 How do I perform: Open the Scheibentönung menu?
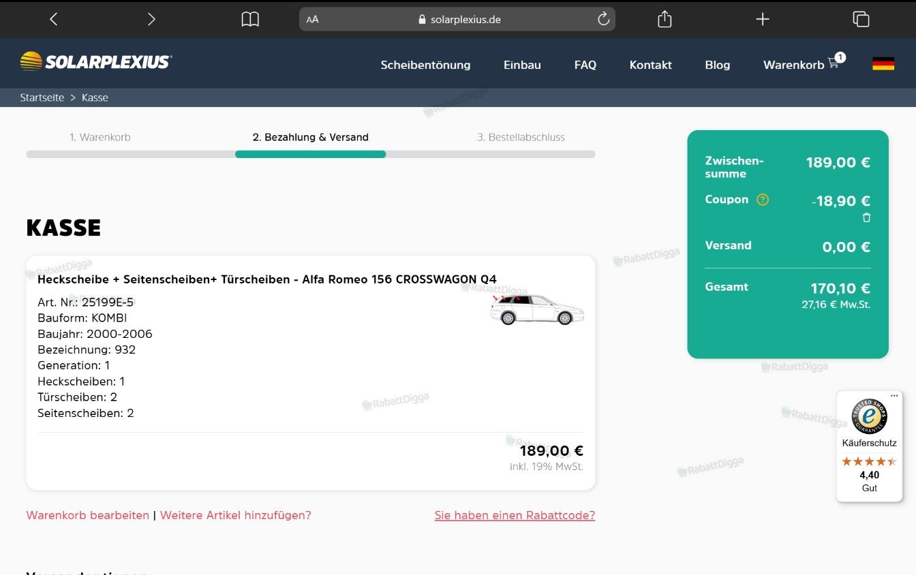(425, 65)
